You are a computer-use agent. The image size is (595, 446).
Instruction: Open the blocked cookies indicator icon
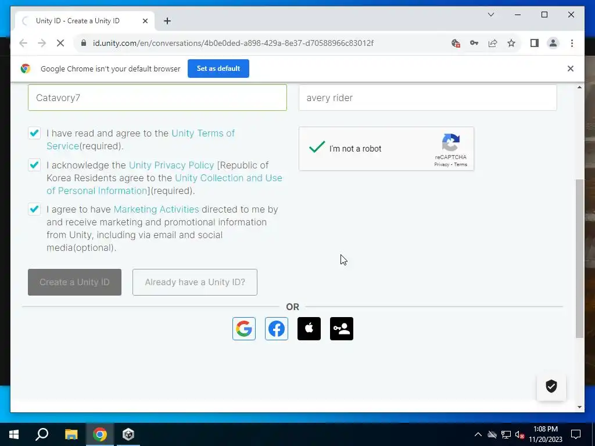[x=456, y=43]
